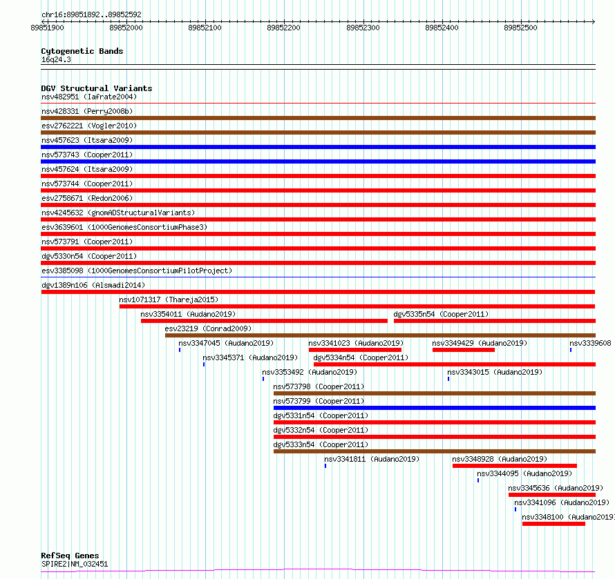This screenshot has height=579, width=615.
Task: Click the small blue nsv3341811 marker
Action: point(325,466)
